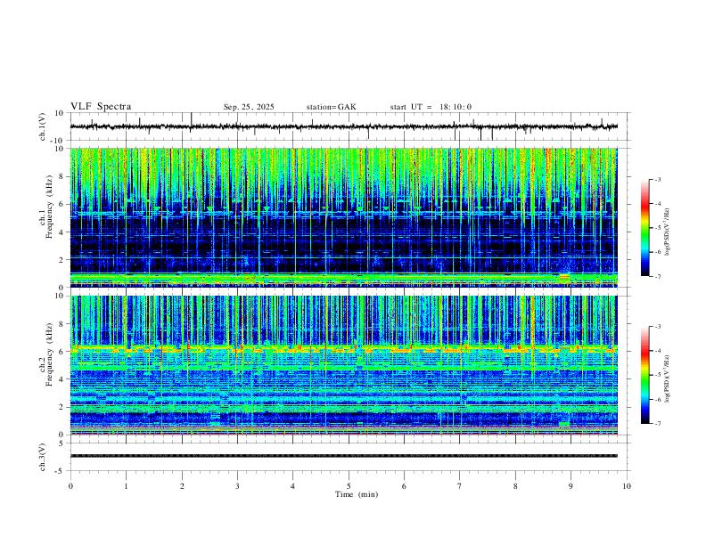Click time-axis tick label "4"
The width and height of the screenshot is (706, 545).
click(292, 486)
